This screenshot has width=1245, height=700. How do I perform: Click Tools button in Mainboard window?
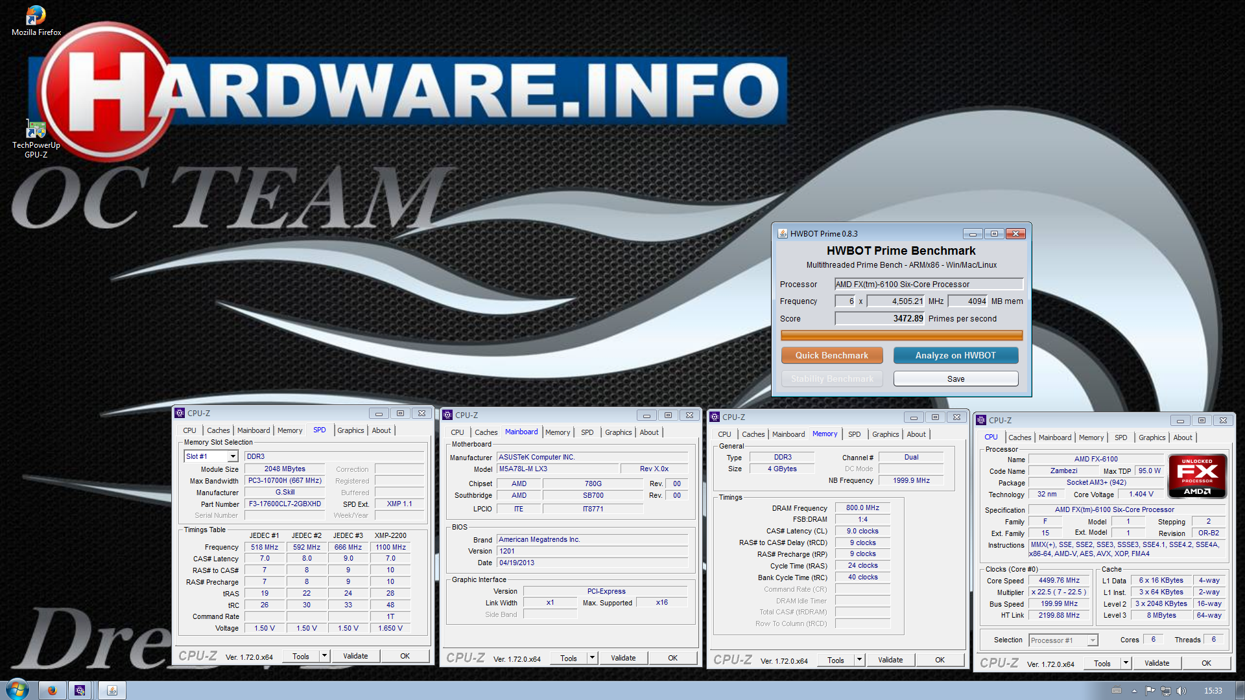569,658
